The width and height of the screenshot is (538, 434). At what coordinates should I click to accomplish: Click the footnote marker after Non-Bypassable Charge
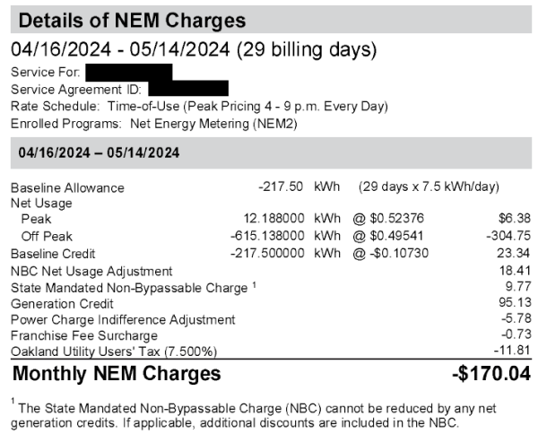[255, 285]
